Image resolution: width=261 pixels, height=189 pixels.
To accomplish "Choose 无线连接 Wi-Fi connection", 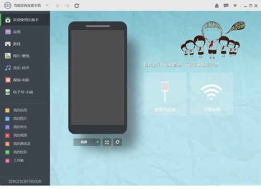I will [x=211, y=94].
